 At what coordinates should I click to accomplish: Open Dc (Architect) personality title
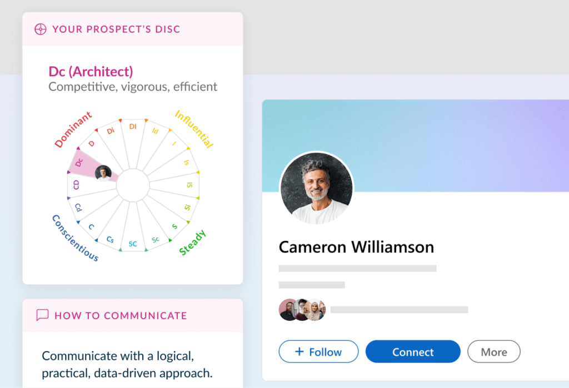click(91, 72)
